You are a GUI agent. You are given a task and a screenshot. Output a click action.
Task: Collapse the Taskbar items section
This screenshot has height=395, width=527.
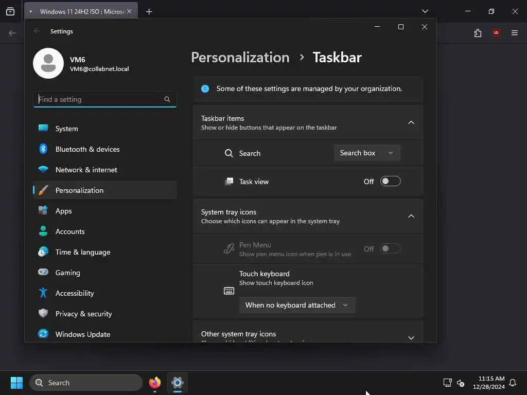point(411,122)
